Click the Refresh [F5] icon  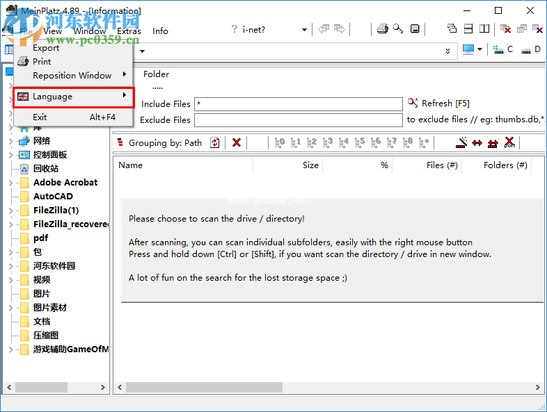click(x=413, y=103)
